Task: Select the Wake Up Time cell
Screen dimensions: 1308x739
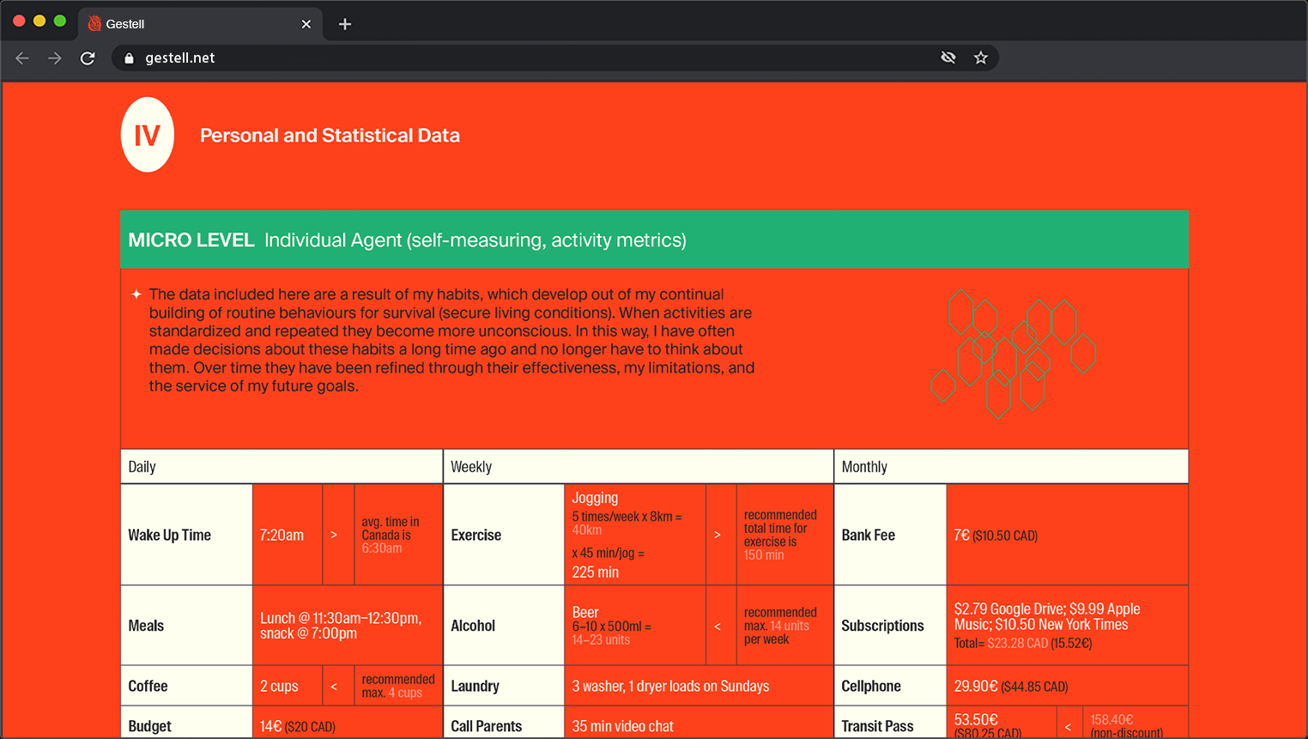Action: 187,535
